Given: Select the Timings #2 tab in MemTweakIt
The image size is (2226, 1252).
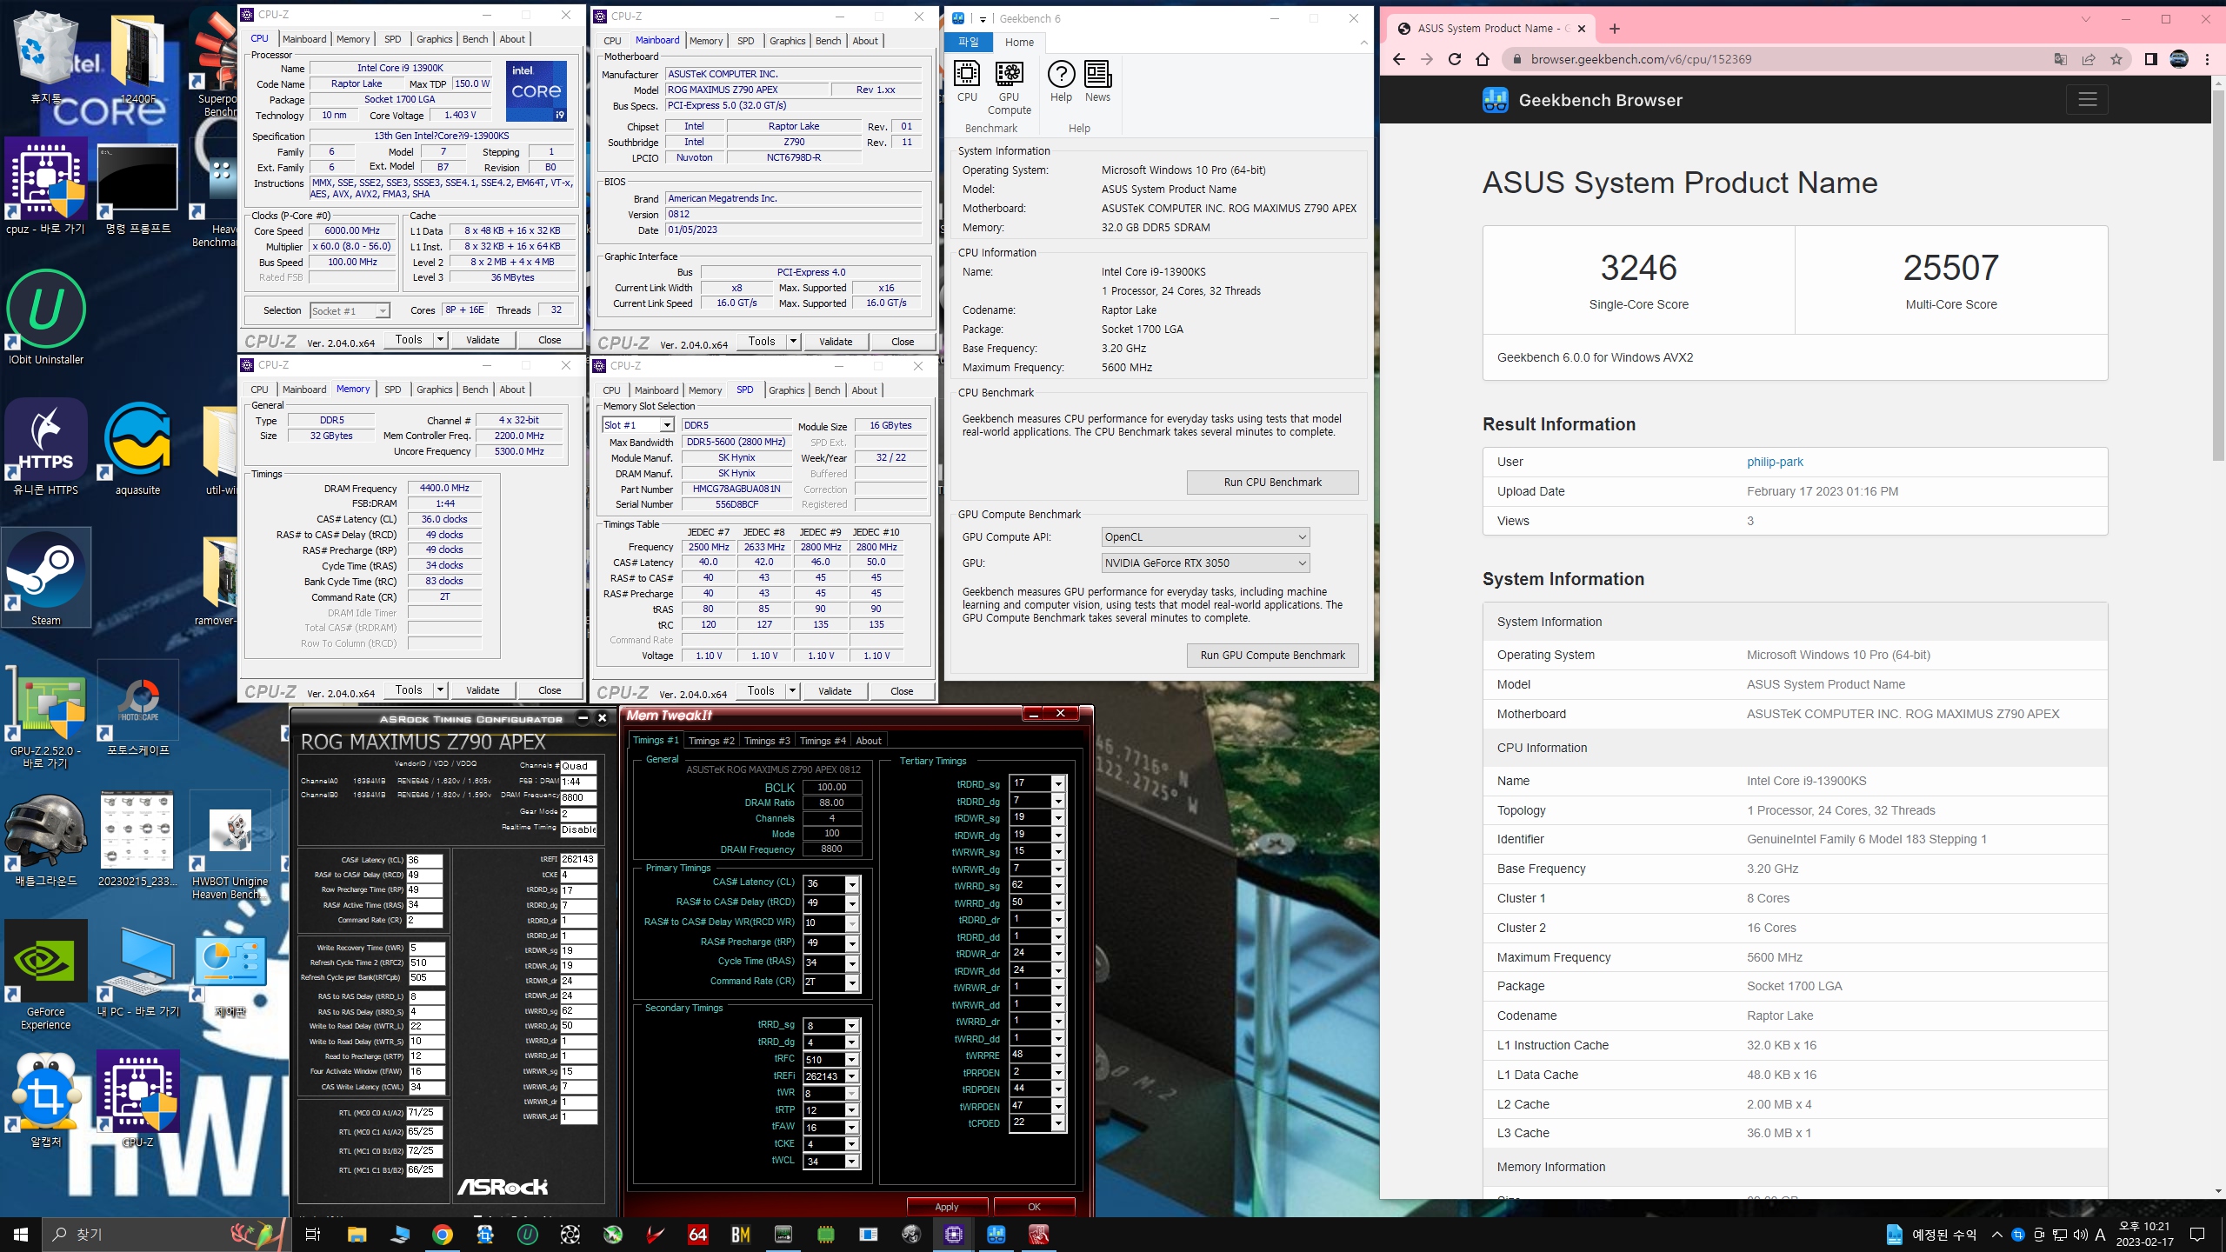Looking at the screenshot, I should [711, 741].
